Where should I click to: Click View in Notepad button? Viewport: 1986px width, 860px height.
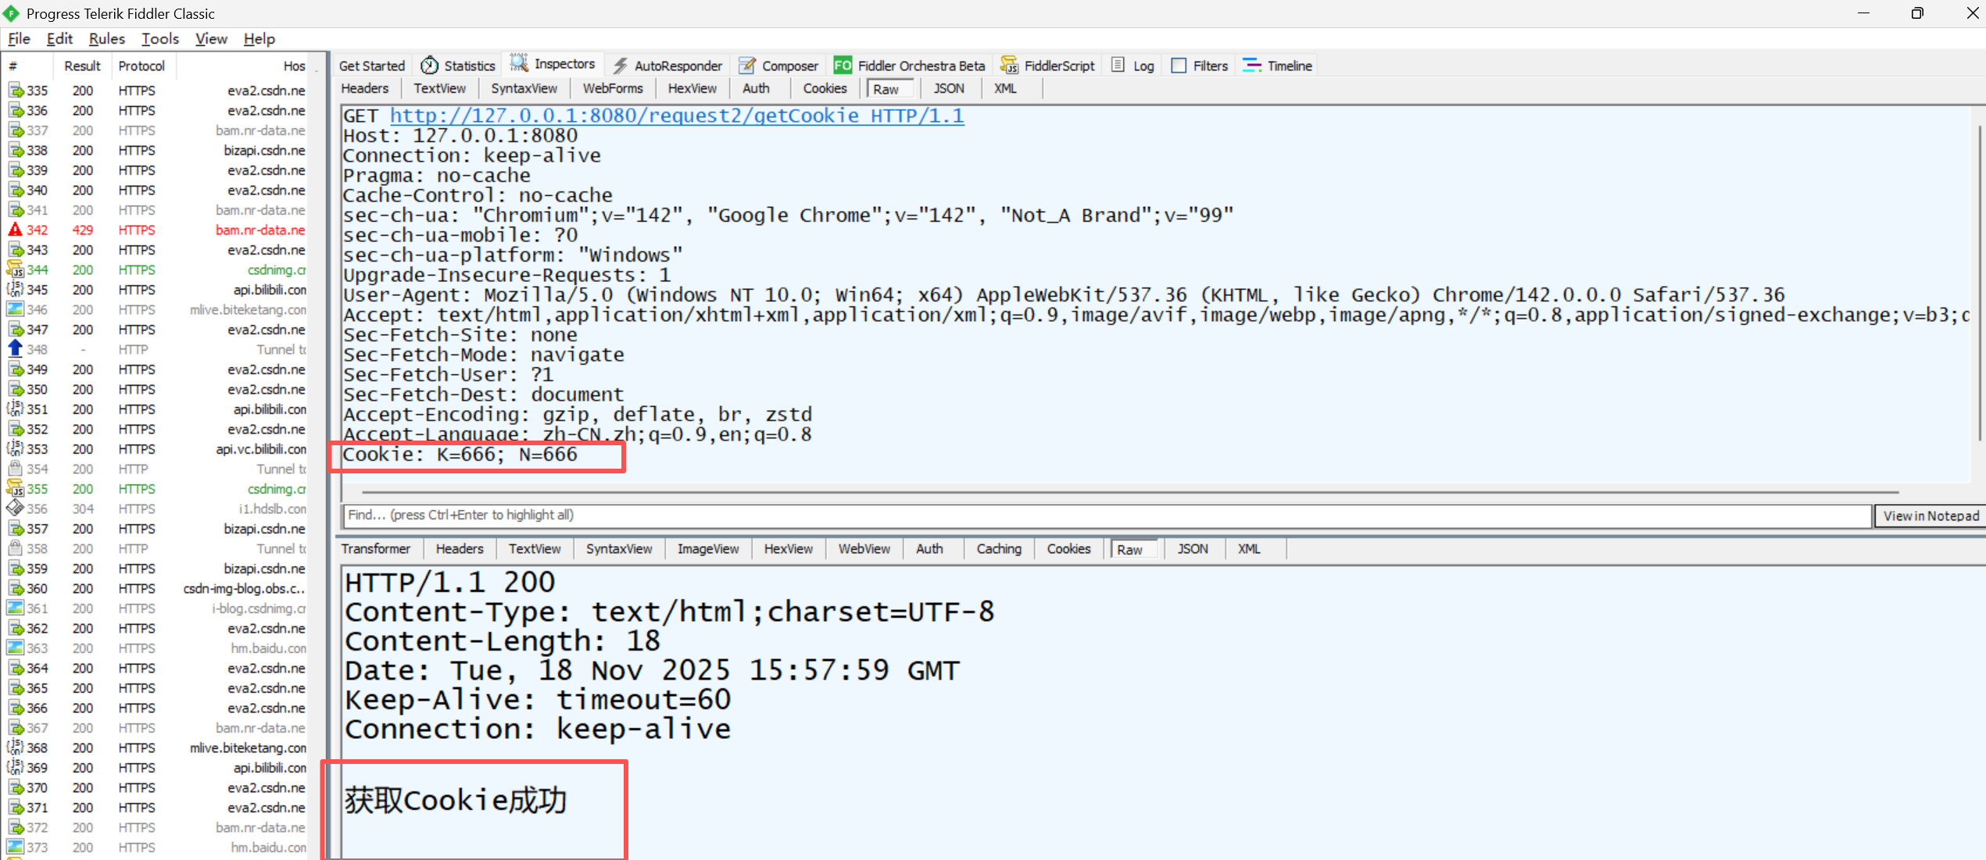click(1930, 516)
